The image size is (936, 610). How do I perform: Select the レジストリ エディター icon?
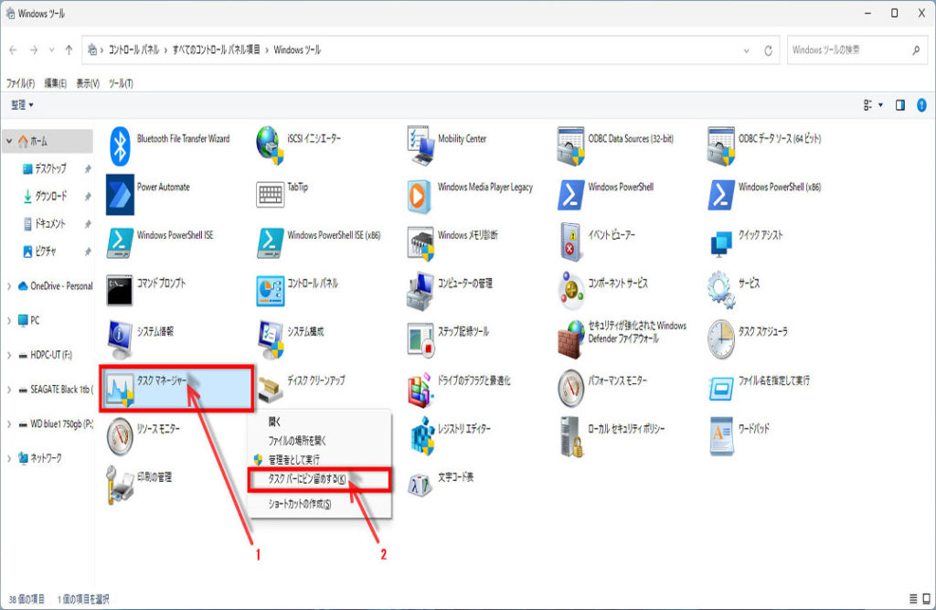(x=420, y=433)
